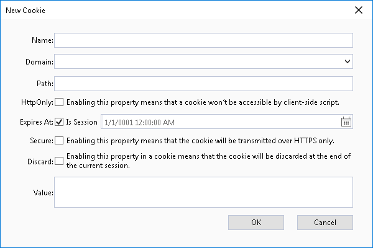Uncheck the Is Session checkbox
This screenshot has height=248, width=373.
click(59, 122)
